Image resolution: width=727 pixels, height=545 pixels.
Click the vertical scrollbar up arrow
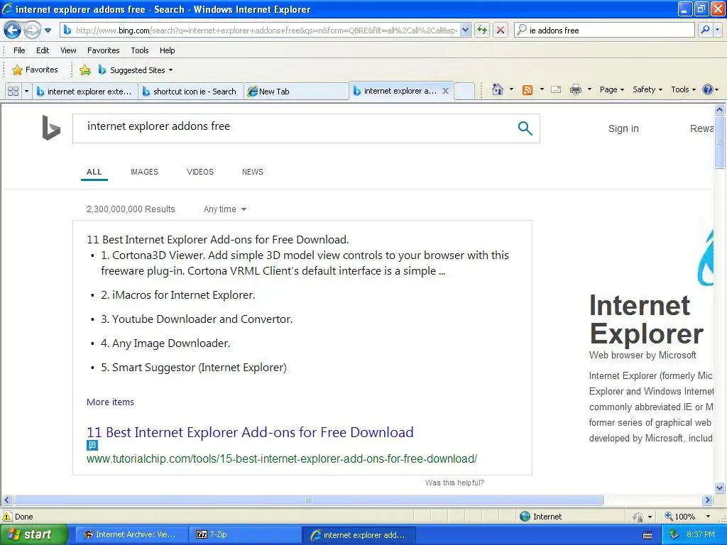point(720,110)
